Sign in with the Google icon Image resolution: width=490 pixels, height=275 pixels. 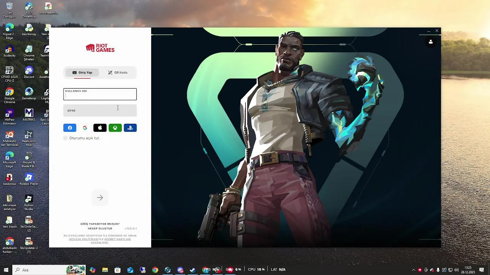(85, 128)
